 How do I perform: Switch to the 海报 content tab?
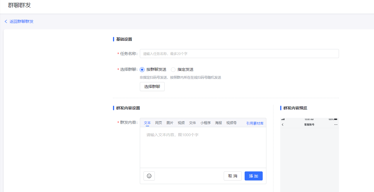click(x=218, y=123)
